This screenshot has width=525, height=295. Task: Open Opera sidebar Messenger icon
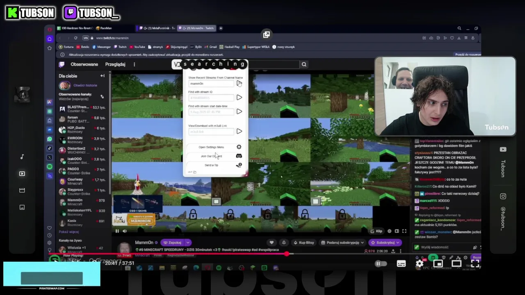click(50, 130)
